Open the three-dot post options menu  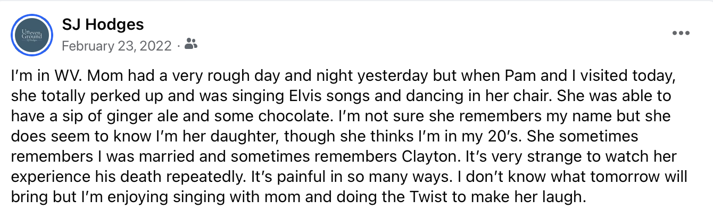point(681,33)
